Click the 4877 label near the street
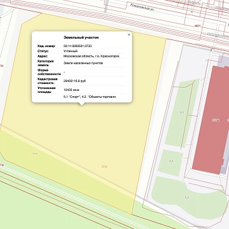The height and width of the screenshot is (229, 229). [197, 26]
